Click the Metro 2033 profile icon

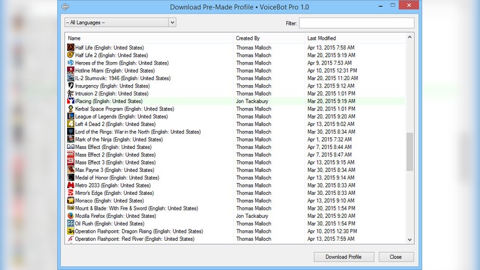(71, 185)
